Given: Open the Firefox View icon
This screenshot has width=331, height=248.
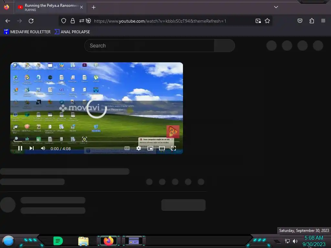Looking at the screenshot, I should 6,7.
